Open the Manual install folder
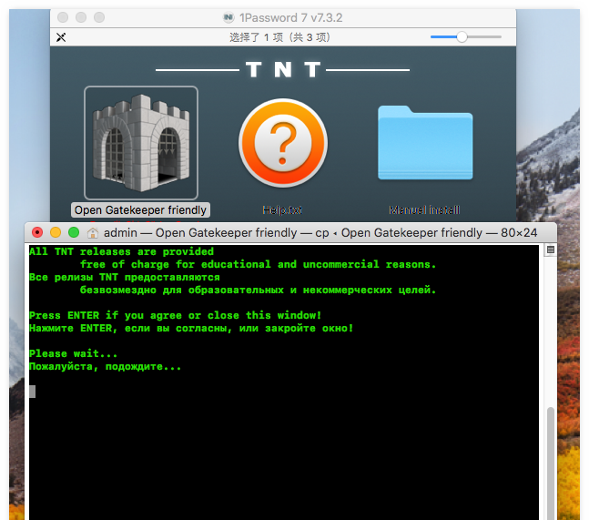This screenshot has width=589, height=520. tap(425, 143)
